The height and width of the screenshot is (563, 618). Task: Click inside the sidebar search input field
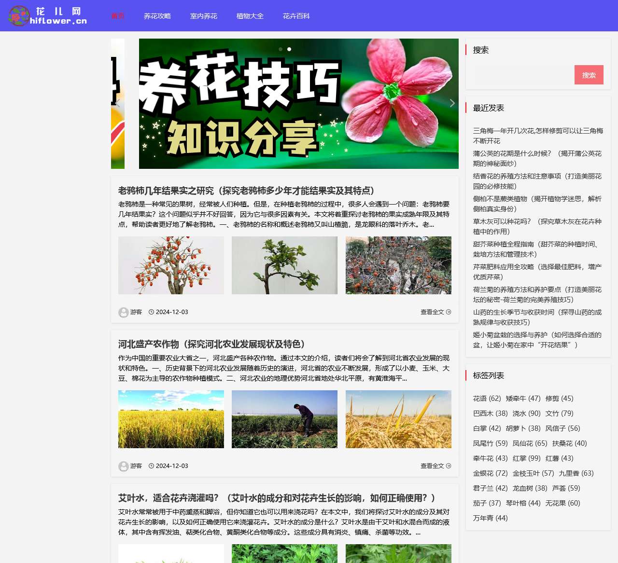523,75
